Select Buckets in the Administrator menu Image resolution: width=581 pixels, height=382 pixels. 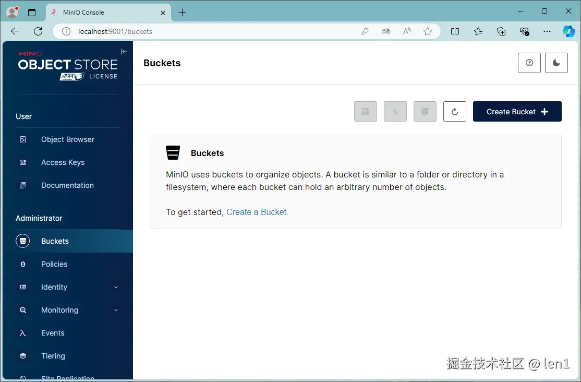[68, 241]
